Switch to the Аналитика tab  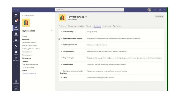click(107, 26)
